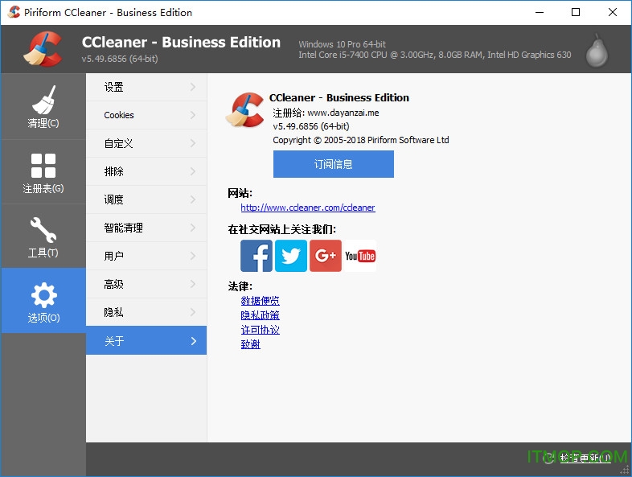Click the Windows 10 Pro 64-bit text

[x=342, y=44]
